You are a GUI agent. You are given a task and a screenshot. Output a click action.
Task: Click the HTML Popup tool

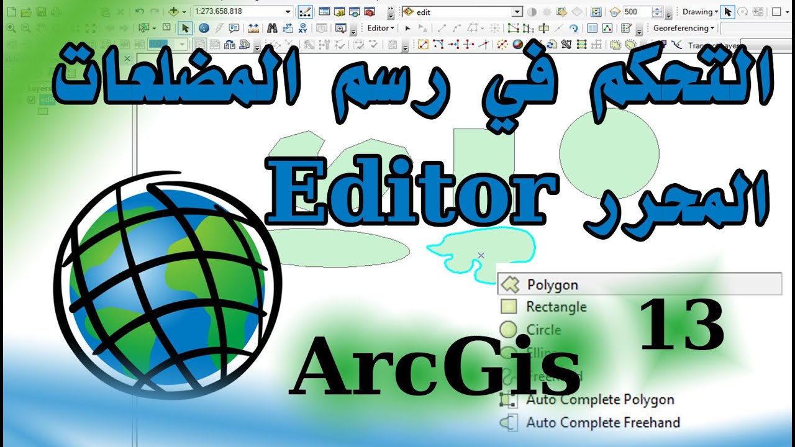[234, 28]
